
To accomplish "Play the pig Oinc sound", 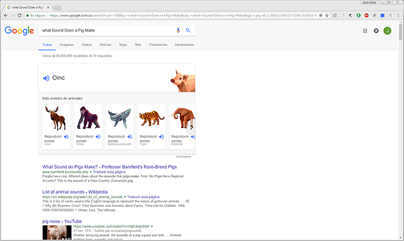I will click(x=46, y=78).
